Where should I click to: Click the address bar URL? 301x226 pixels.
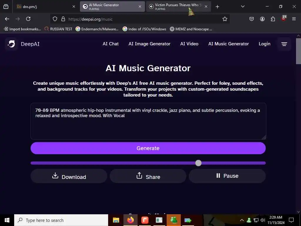pos(91,19)
